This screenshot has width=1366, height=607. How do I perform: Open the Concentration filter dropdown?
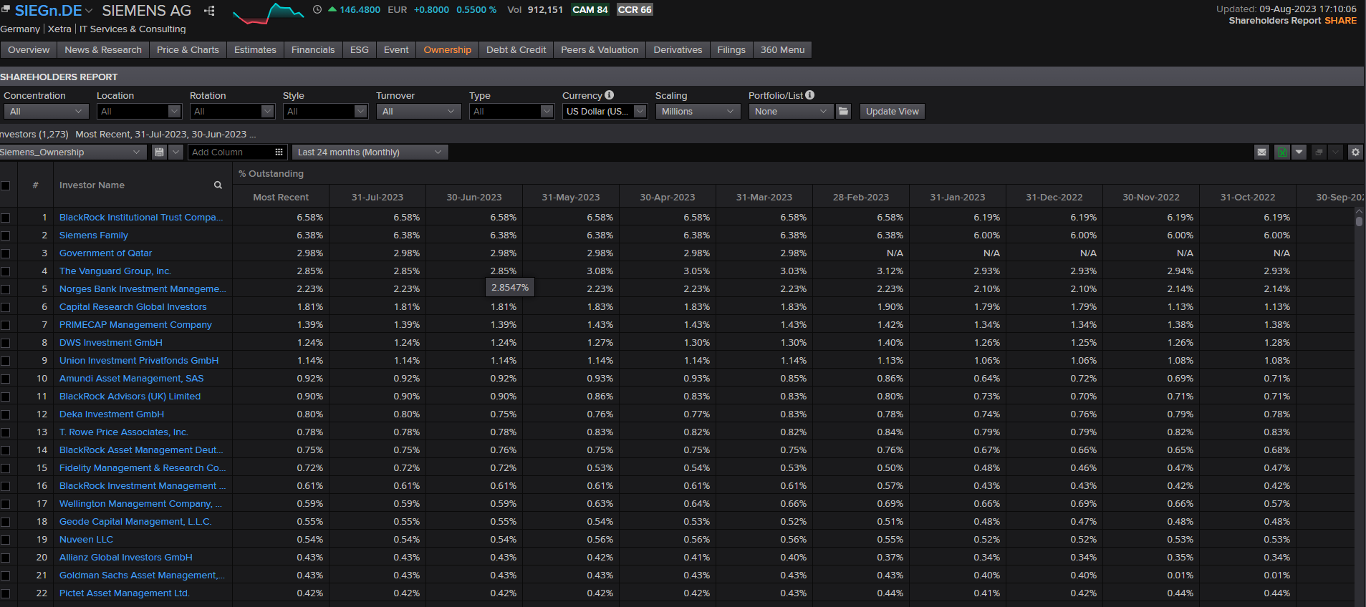pyautogui.click(x=46, y=111)
